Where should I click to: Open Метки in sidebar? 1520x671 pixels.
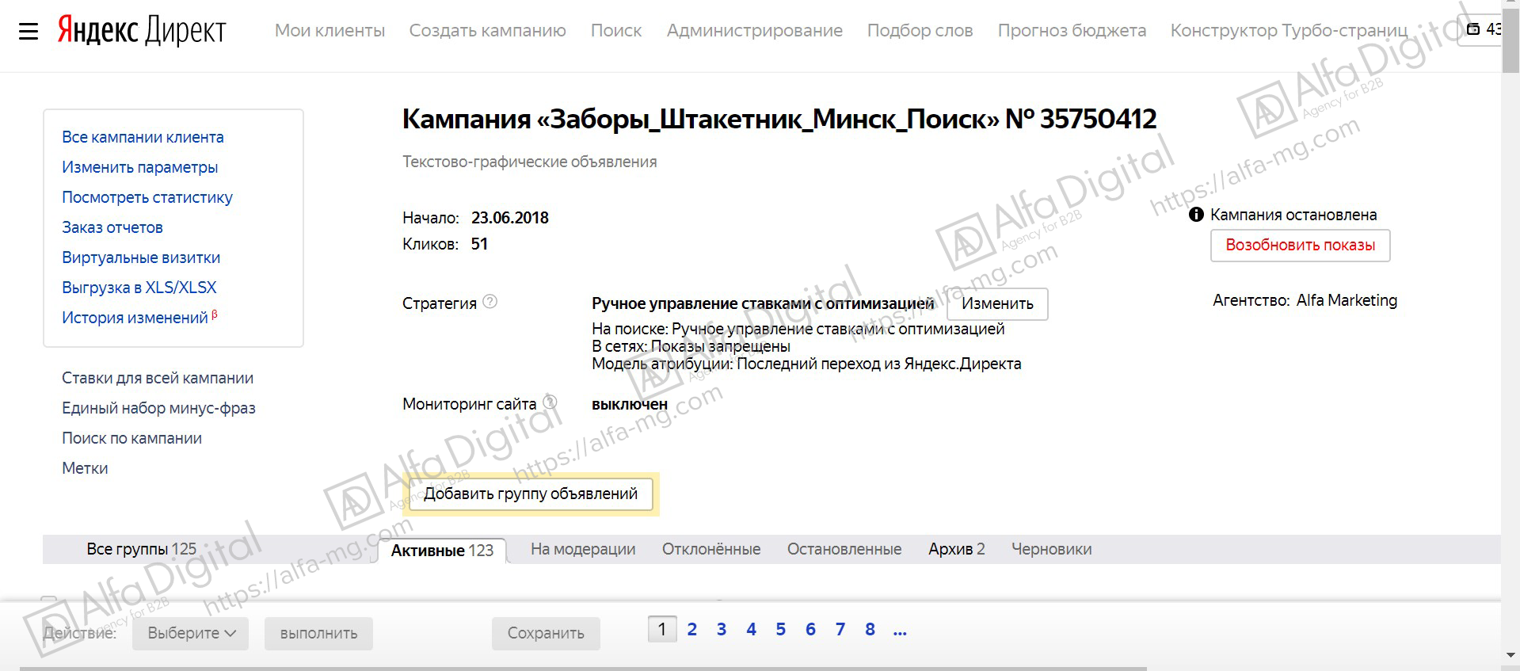85,468
